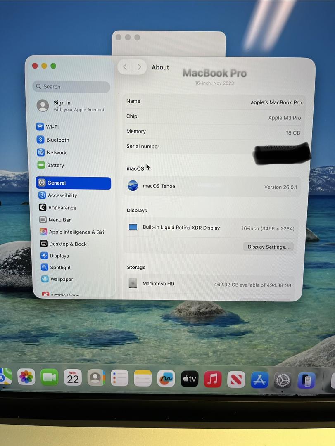Open iPhone Mirroring from the Dock
Image resolution: width=335 pixels, height=446 pixels.
click(x=306, y=380)
